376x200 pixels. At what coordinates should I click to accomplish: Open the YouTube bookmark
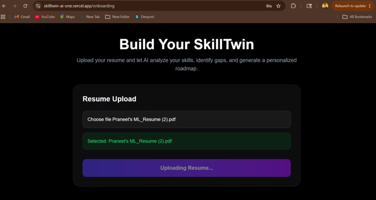[x=45, y=17]
